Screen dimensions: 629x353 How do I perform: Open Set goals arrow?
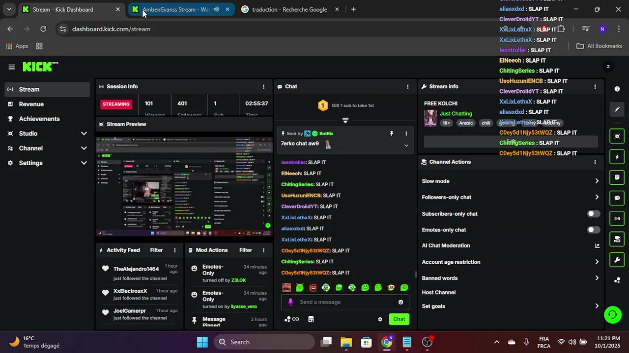(597, 306)
